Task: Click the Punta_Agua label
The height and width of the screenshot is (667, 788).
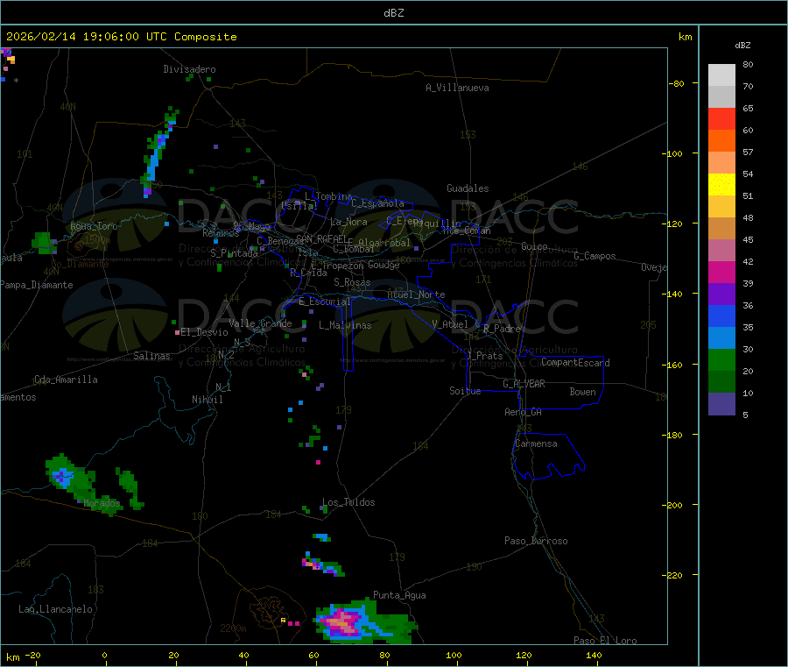Action: (399, 595)
